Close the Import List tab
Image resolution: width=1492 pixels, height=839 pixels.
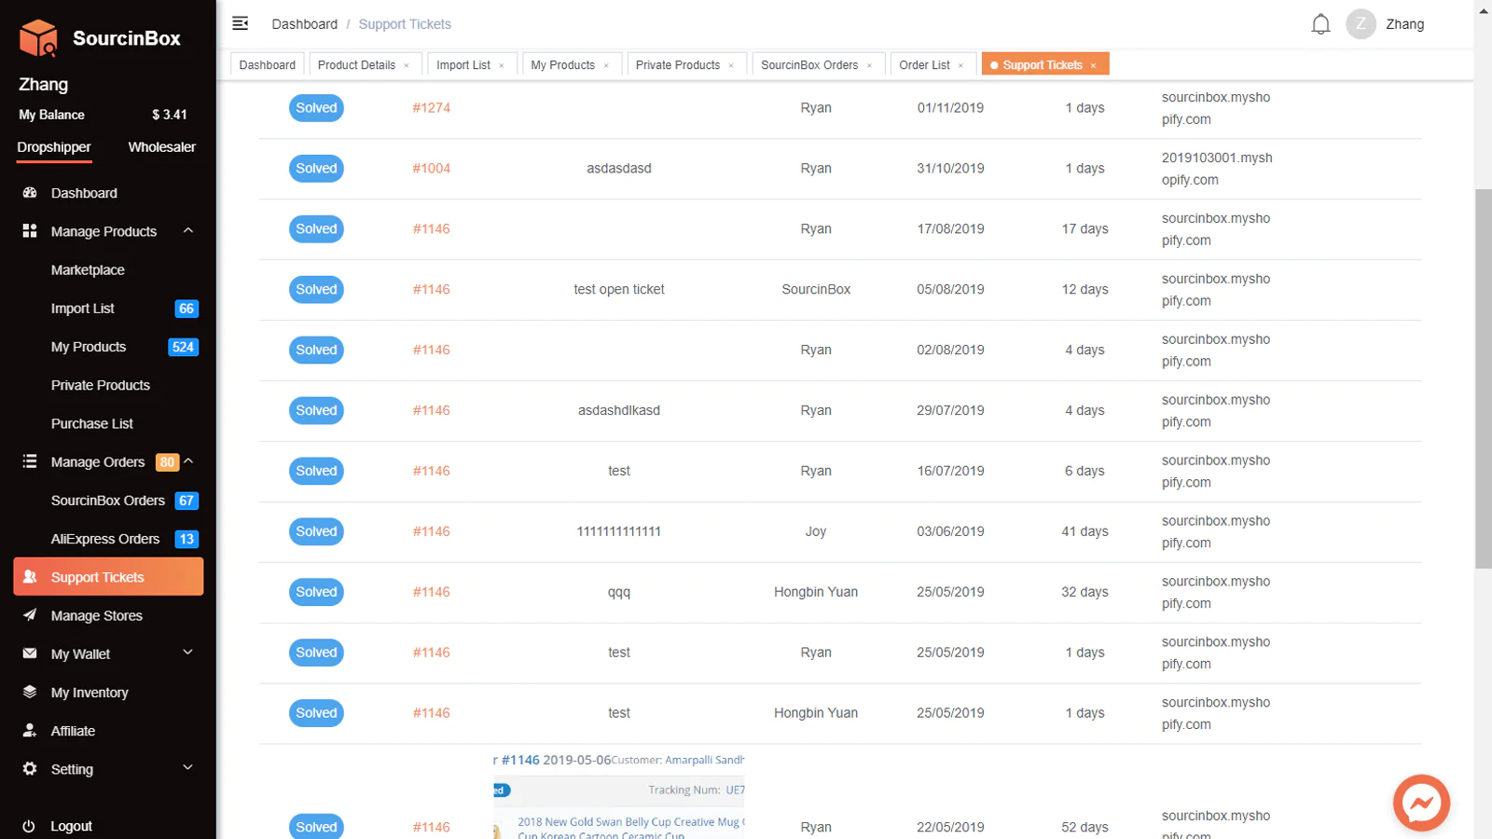click(x=502, y=65)
